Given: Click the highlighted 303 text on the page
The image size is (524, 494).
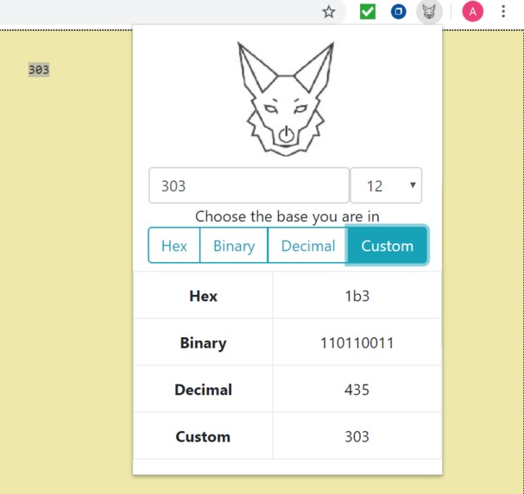Looking at the screenshot, I should (x=39, y=70).
